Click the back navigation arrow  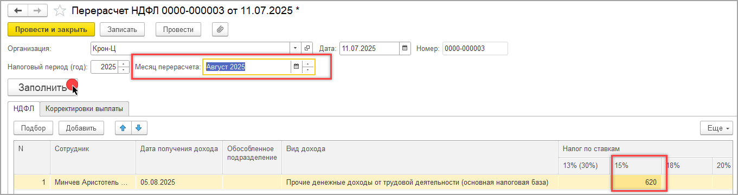pos(17,11)
